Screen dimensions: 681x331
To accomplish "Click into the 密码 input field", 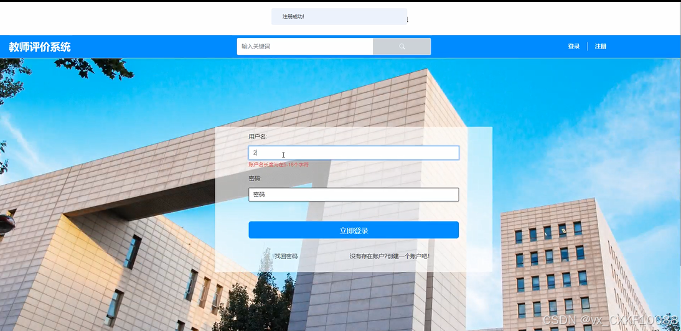I will (x=354, y=194).
